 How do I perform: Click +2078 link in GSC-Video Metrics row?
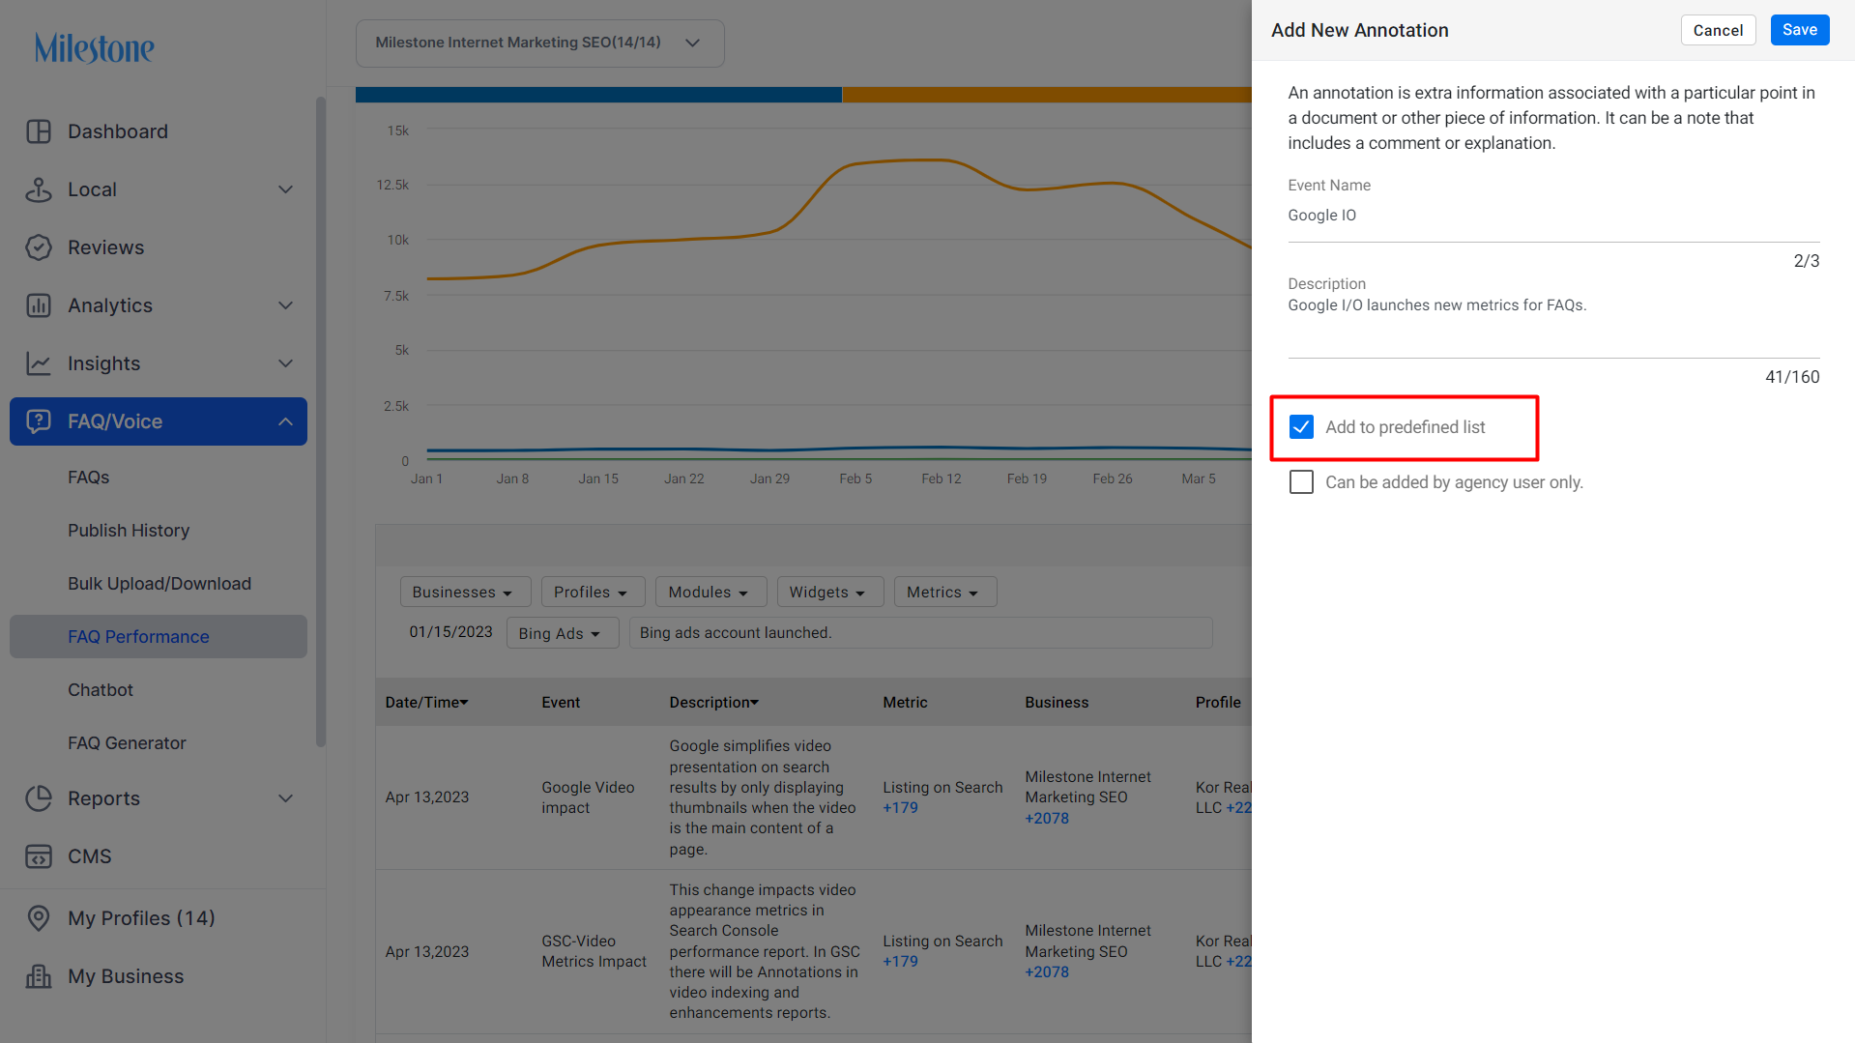click(1047, 972)
